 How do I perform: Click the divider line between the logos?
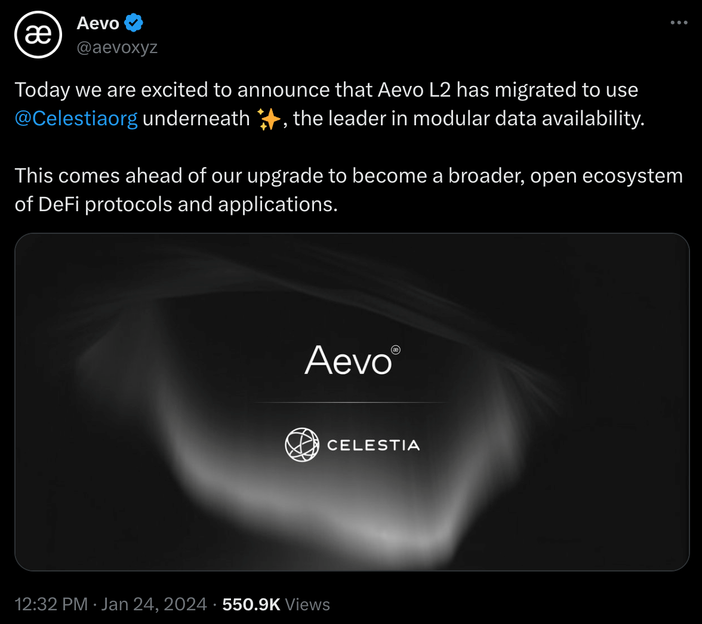[352, 403]
